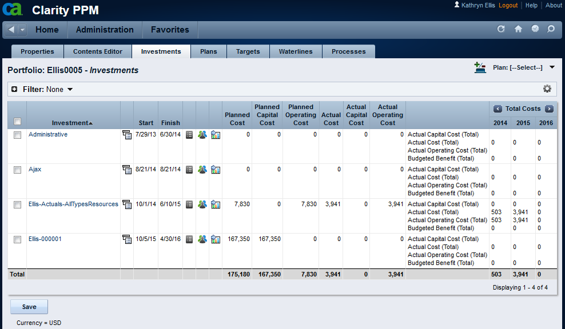Switch to the Processes tab
Screen dimensions: 565x329
point(349,51)
